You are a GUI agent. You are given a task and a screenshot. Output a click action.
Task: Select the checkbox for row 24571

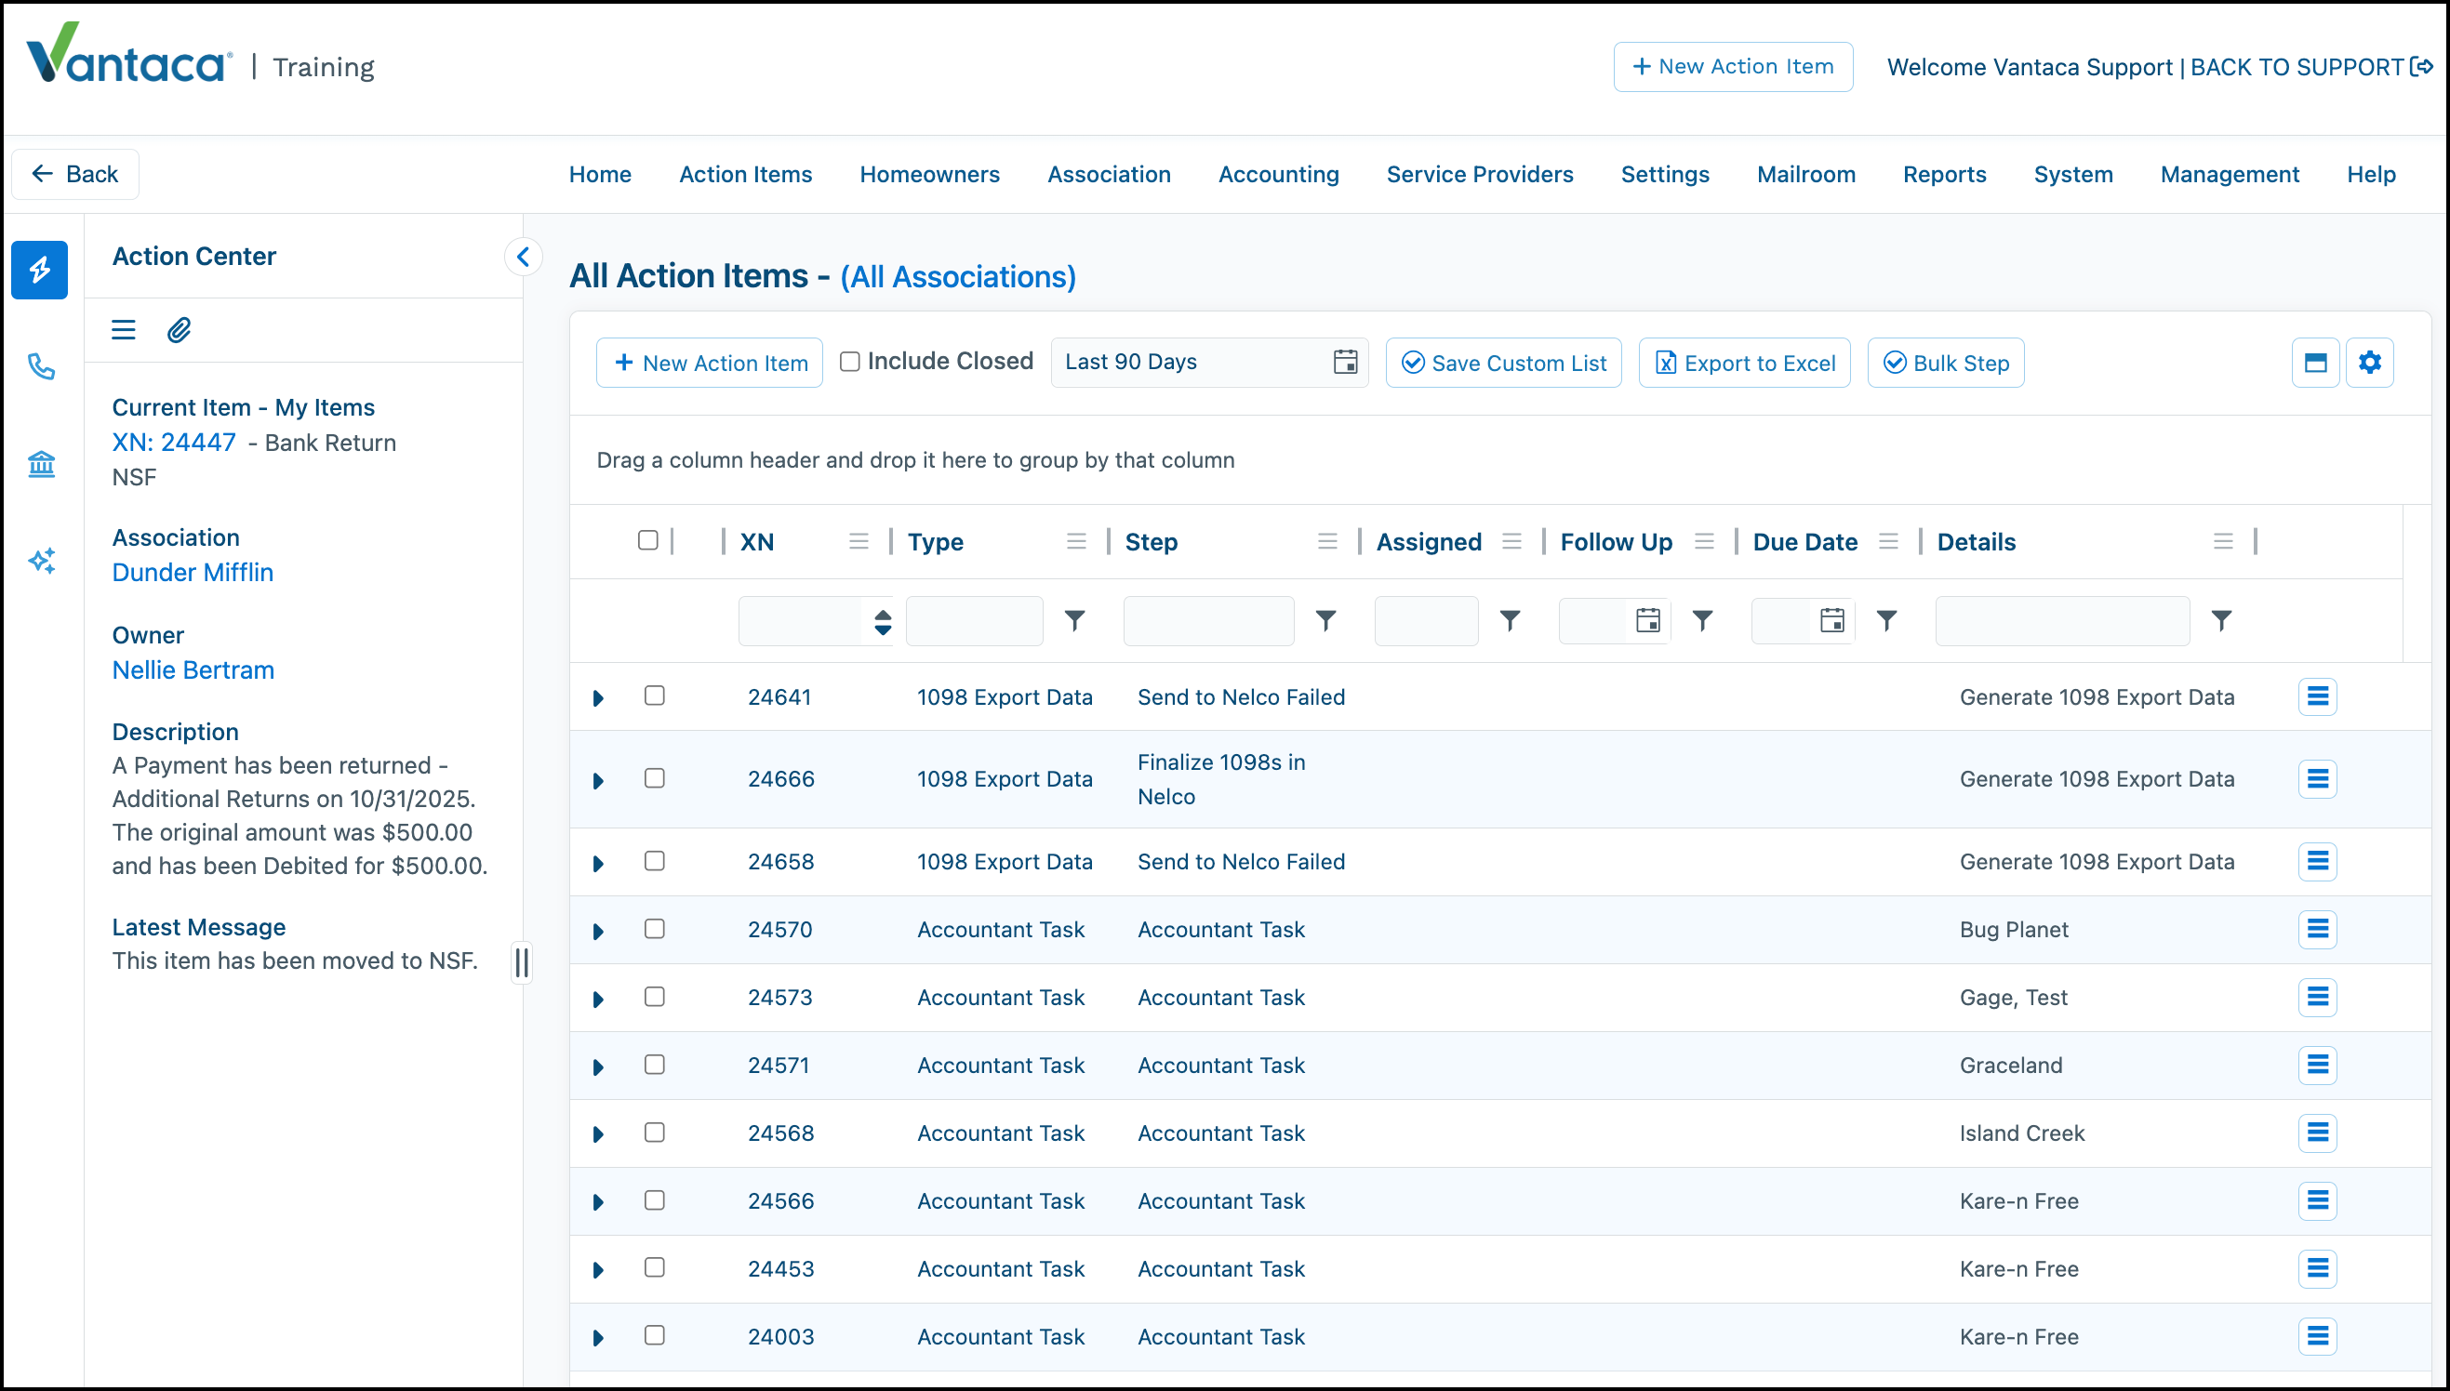click(x=655, y=1065)
